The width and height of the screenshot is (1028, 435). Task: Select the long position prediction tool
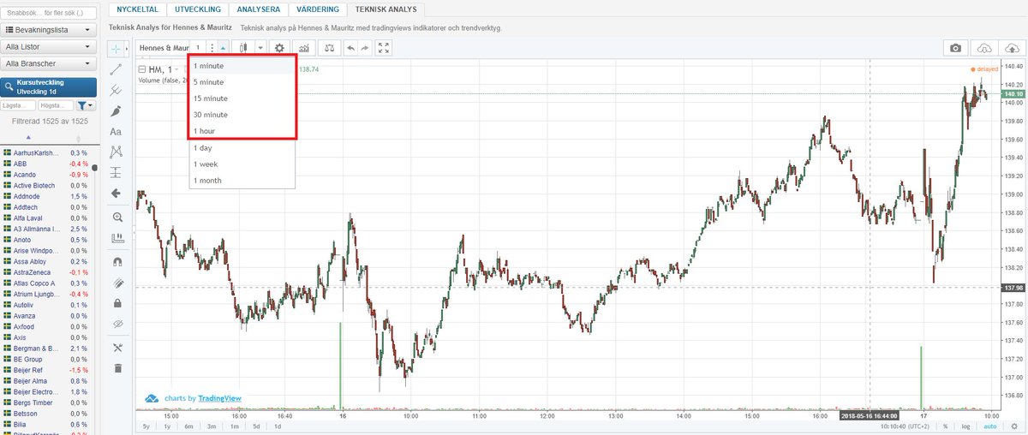point(117,172)
